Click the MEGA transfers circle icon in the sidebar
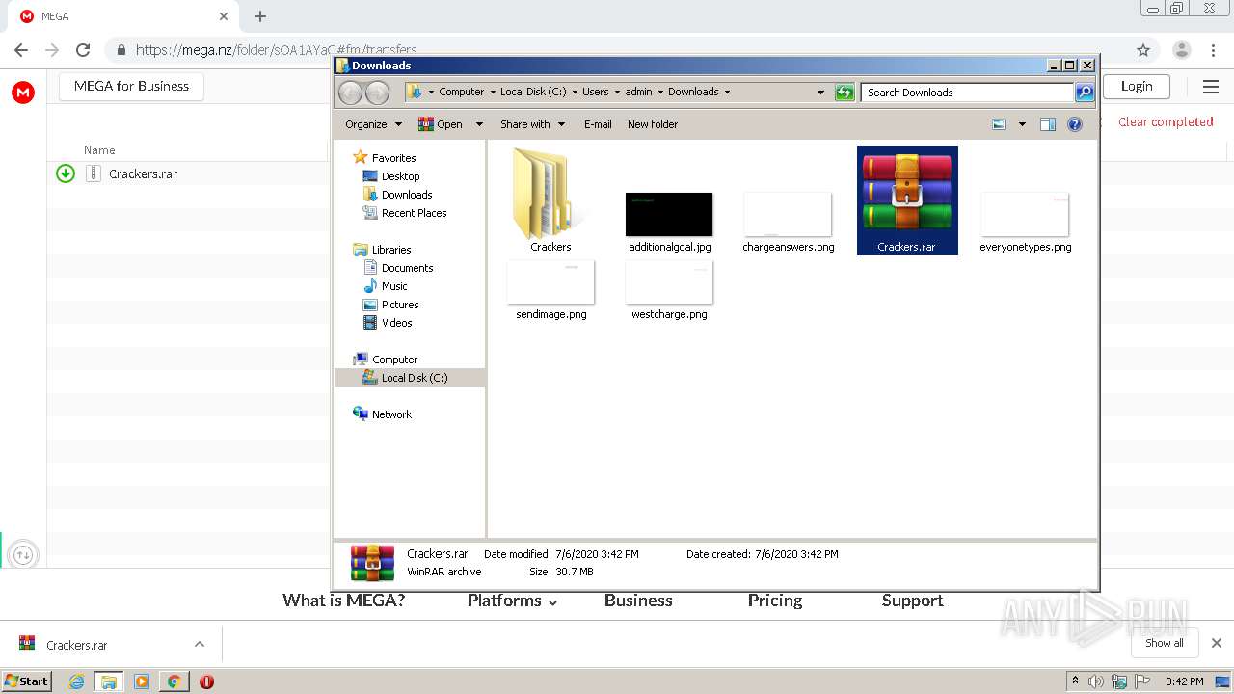The width and height of the screenshot is (1234, 694). 23,554
